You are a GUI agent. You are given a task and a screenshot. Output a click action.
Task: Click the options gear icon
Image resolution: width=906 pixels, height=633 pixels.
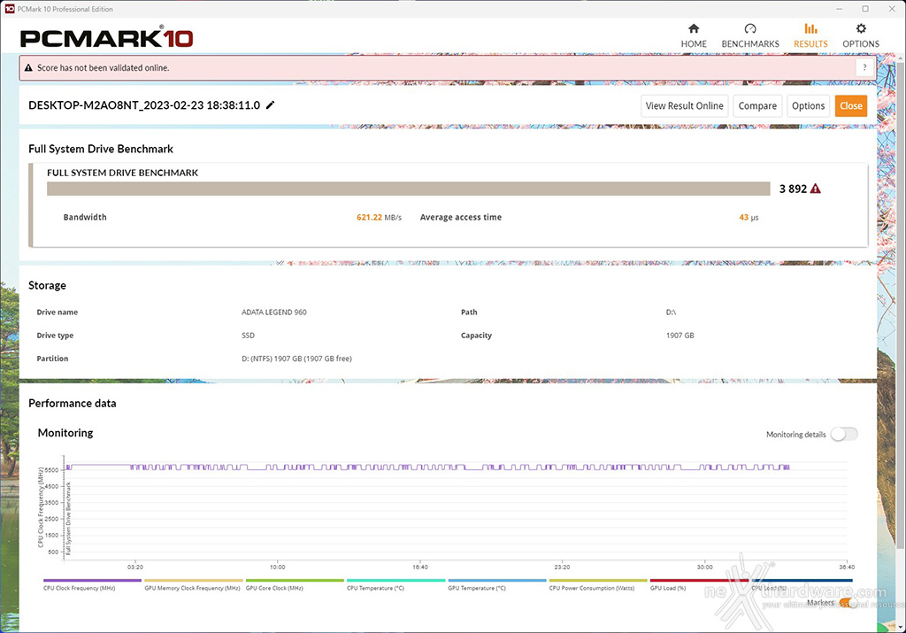click(x=861, y=28)
